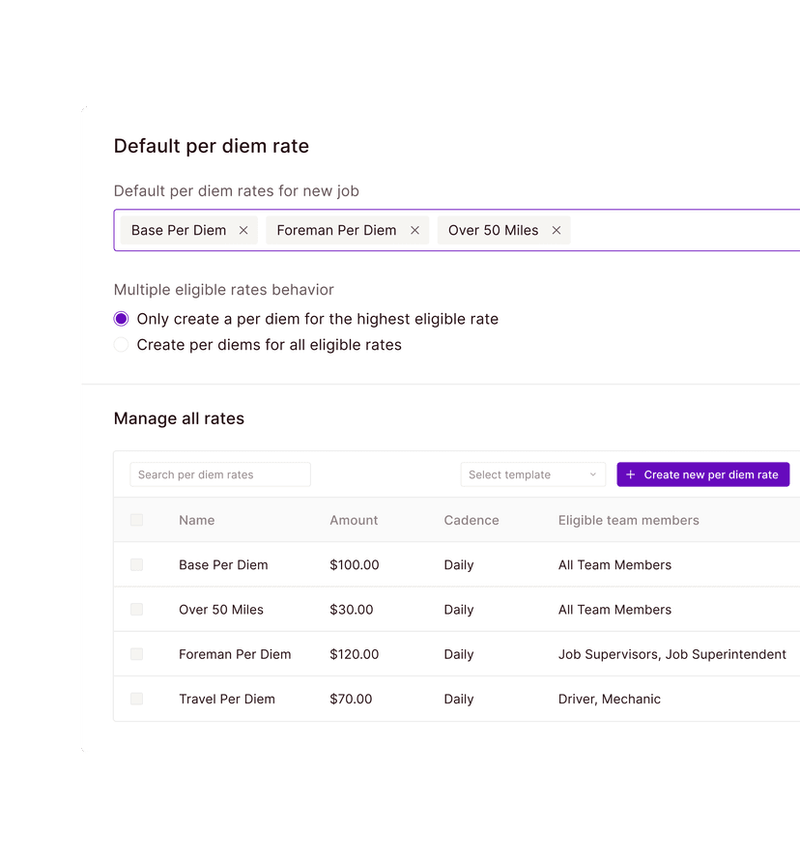The image size is (800, 860).
Task: Toggle the select-all checkbox in table header
Action: pos(136,520)
